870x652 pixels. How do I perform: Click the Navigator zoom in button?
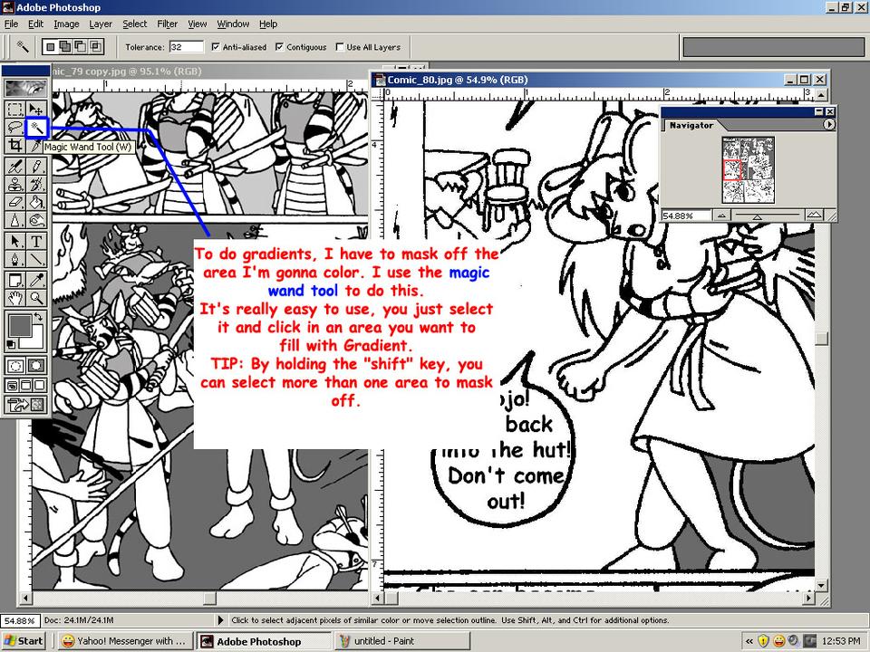pos(814,216)
